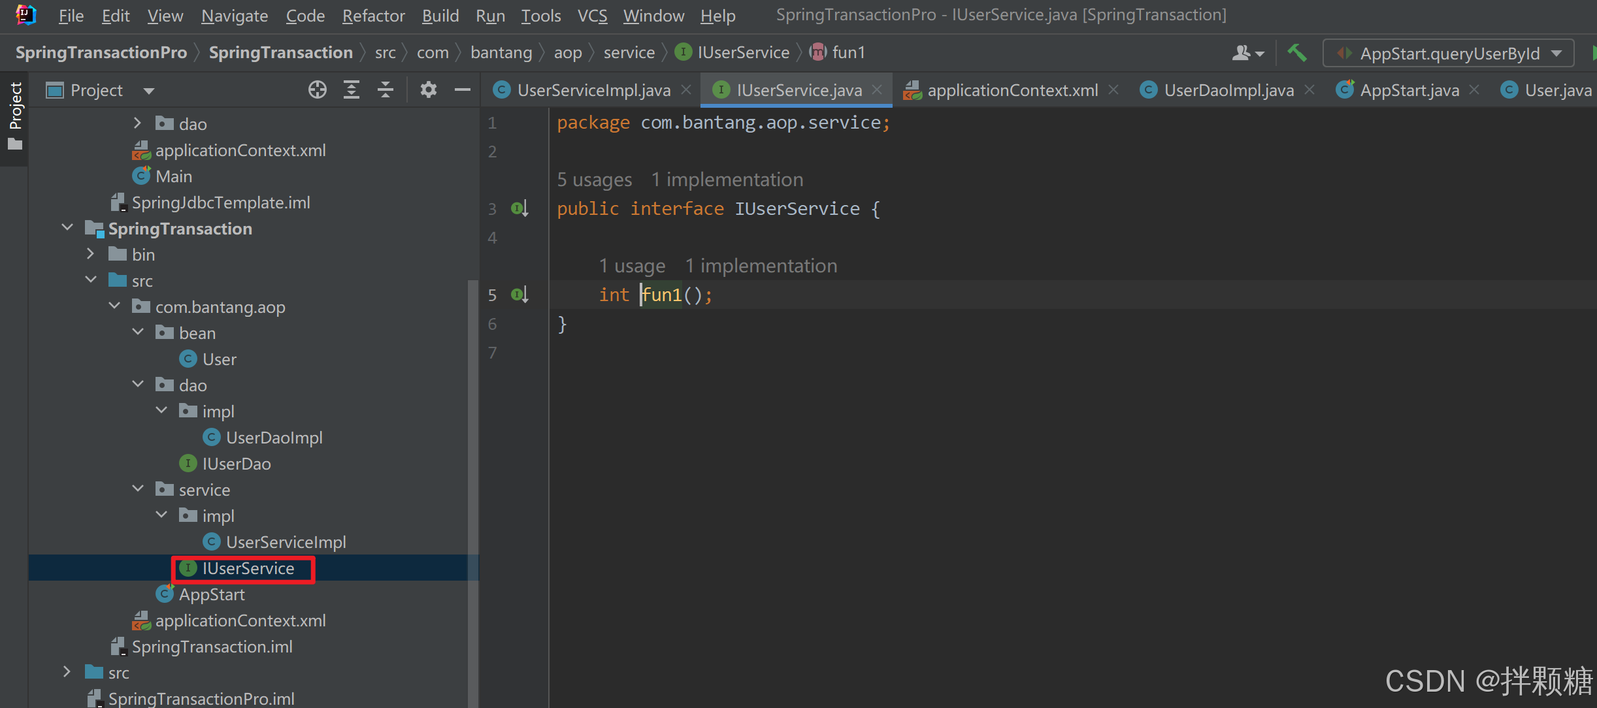Click implementation gutter icon on line 3
The height and width of the screenshot is (708, 1597).
click(x=519, y=208)
